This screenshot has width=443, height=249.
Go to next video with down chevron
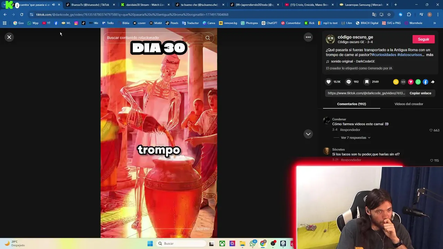point(308,134)
